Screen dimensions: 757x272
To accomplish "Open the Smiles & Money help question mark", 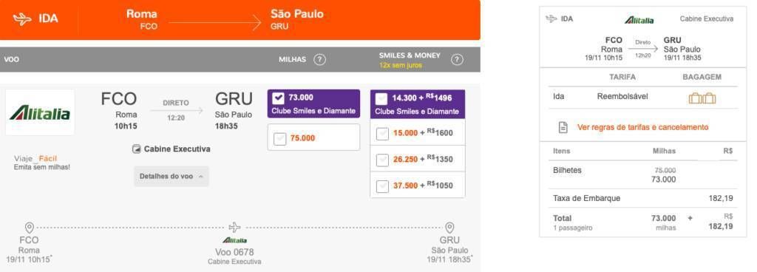I will [457, 60].
